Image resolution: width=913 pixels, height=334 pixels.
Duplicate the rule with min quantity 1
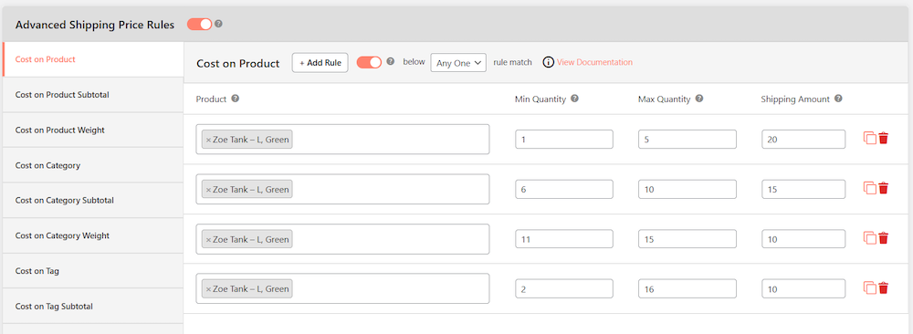pyautogui.click(x=869, y=139)
